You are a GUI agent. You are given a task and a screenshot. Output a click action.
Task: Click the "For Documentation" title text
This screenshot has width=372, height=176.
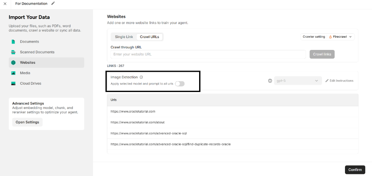click(x=31, y=4)
